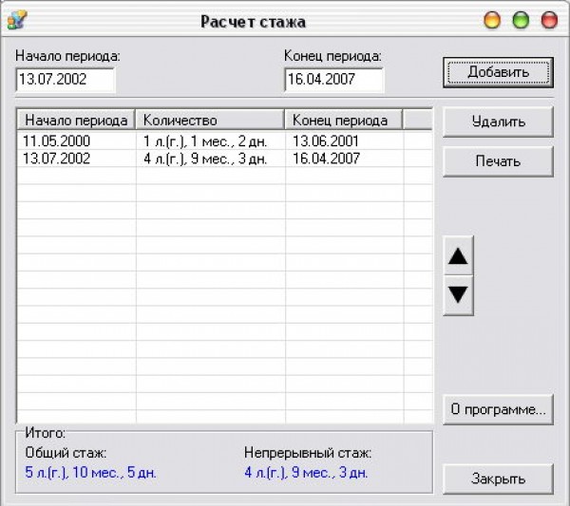Click the Количество column header
Screen dimensions: 570x506
point(210,120)
